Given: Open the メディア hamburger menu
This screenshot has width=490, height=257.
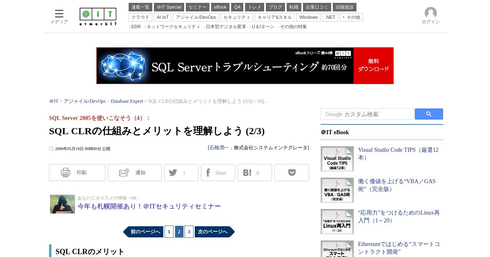Looking at the screenshot, I should point(59,17).
